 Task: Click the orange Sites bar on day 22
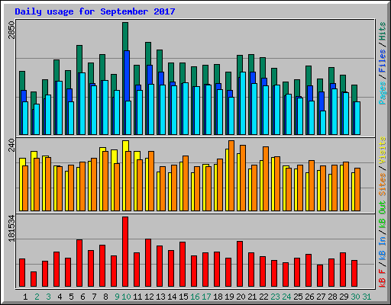[x=266, y=178]
